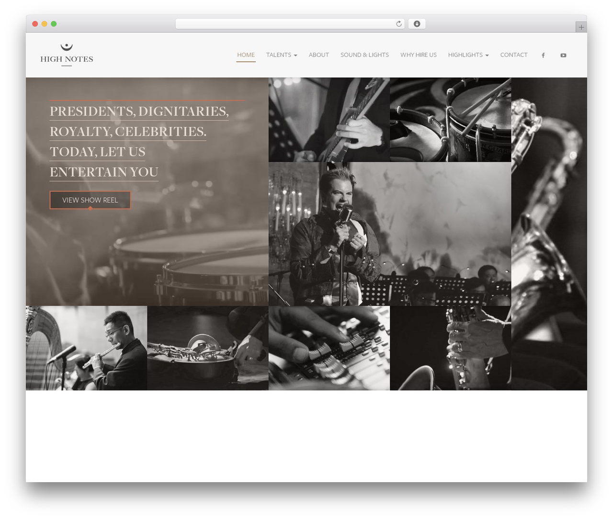The height and width of the screenshot is (519, 613).
Task: Expand the Highlights dropdown menu
Action: (468, 55)
